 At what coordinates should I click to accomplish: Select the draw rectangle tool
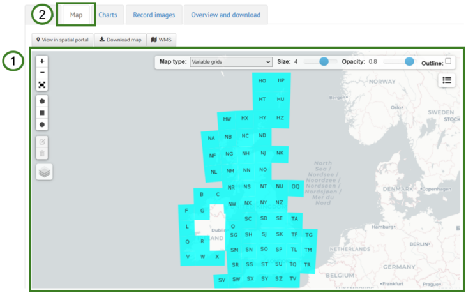click(42, 113)
